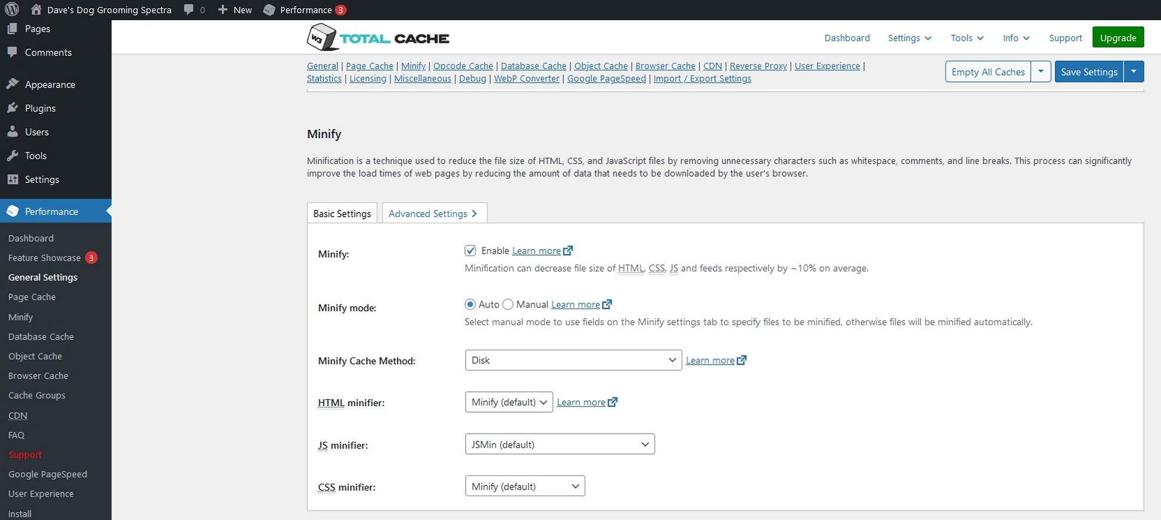Open Minify in Performance sidebar submenu
The image size is (1161, 520).
[21, 317]
